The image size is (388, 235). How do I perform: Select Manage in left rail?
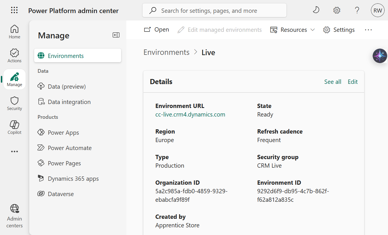tap(15, 79)
